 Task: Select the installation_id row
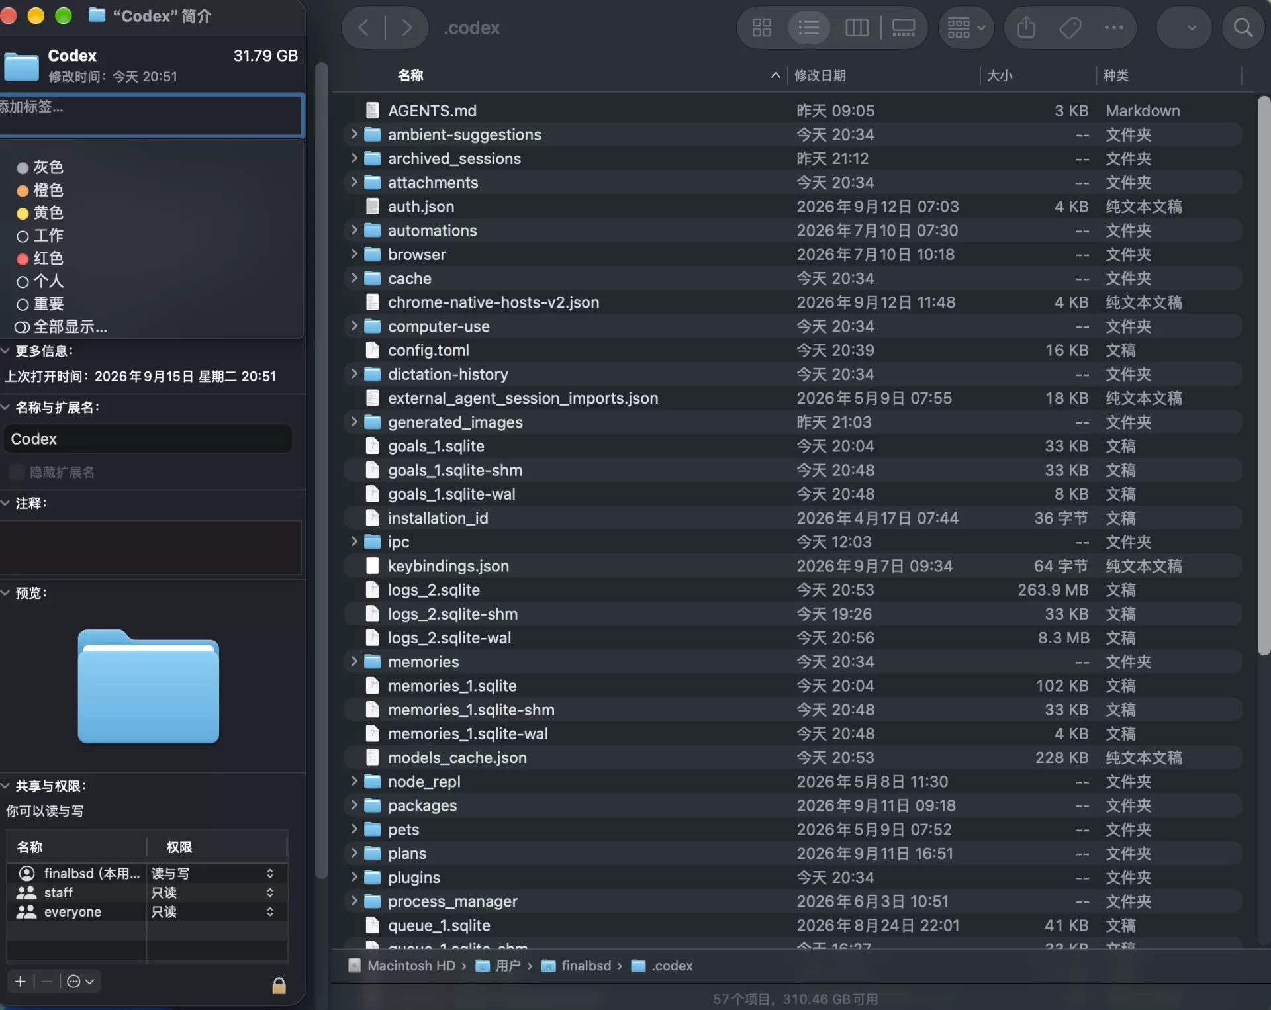(792, 518)
